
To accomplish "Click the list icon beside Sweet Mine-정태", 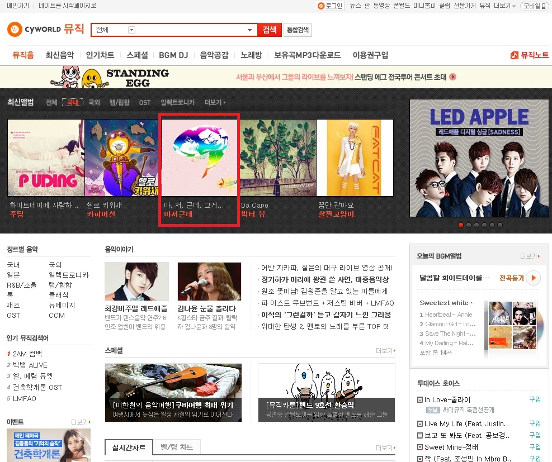I will point(419,447).
